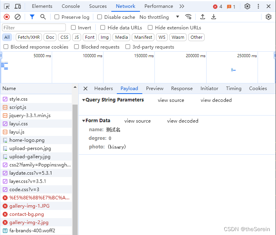Close the DevTools panel with X
276x235 pixels.
click(269, 7)
